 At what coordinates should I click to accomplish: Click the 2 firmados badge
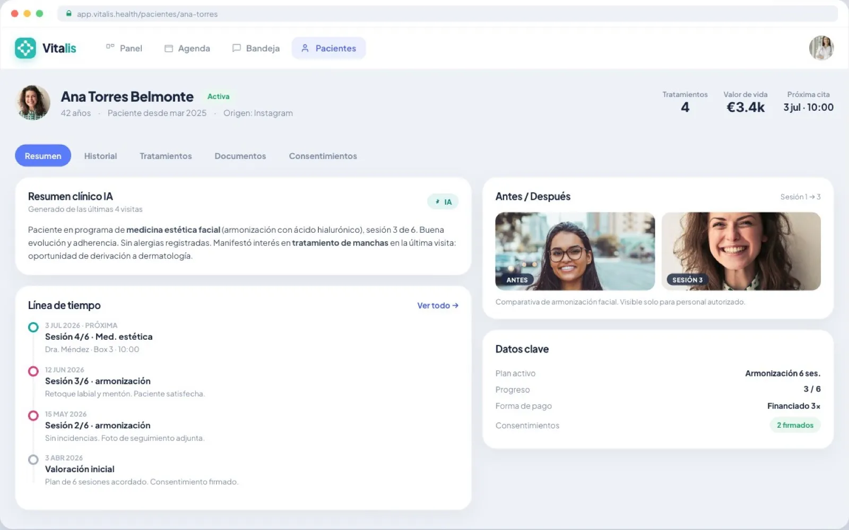tap(795, 425)
